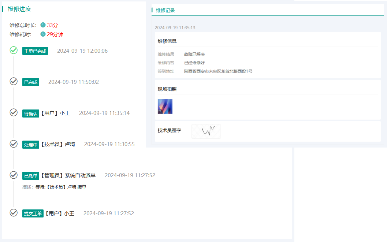387x242 pixels.
Task: Click the green checkmark beside 工单已完成
Action: 14,51
